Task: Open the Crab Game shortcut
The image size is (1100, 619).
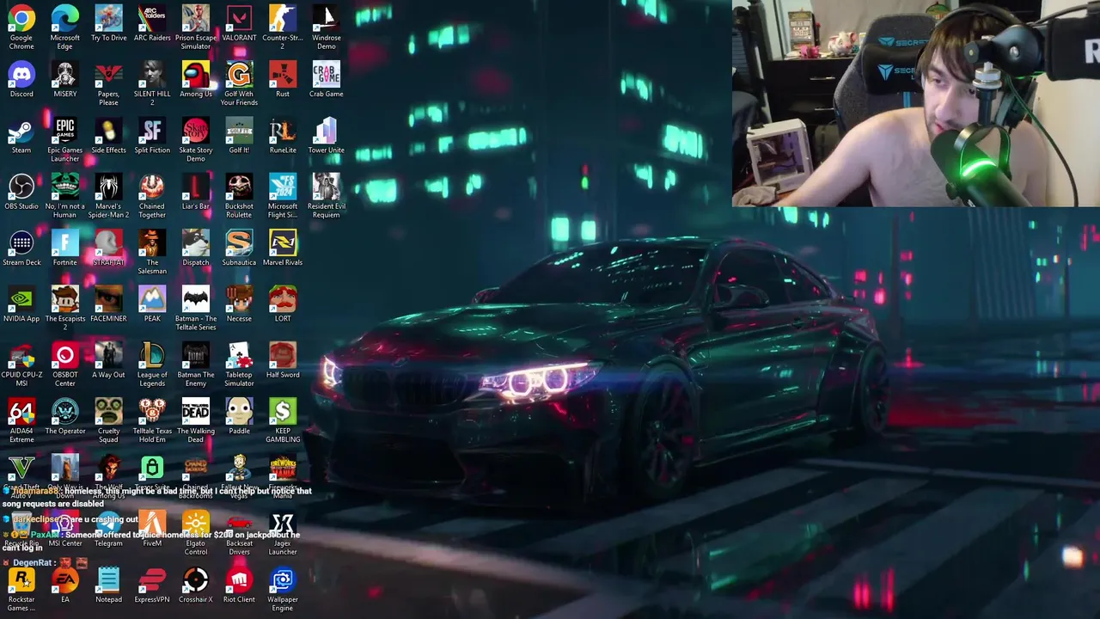Action: click(x=327, y=74)
